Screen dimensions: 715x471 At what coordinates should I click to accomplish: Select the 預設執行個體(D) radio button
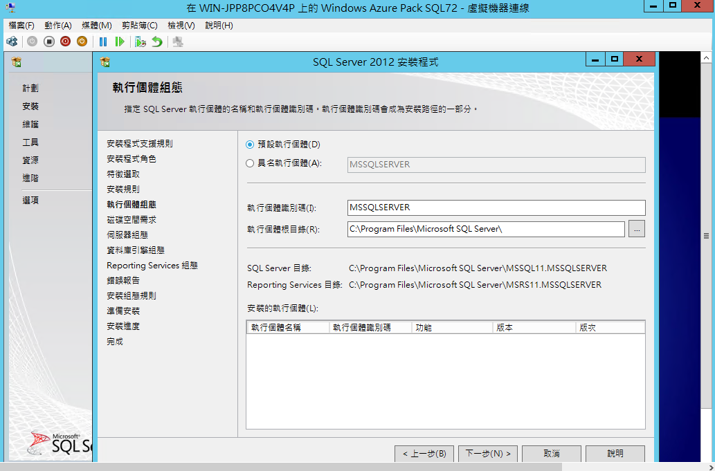pos(250,145)
